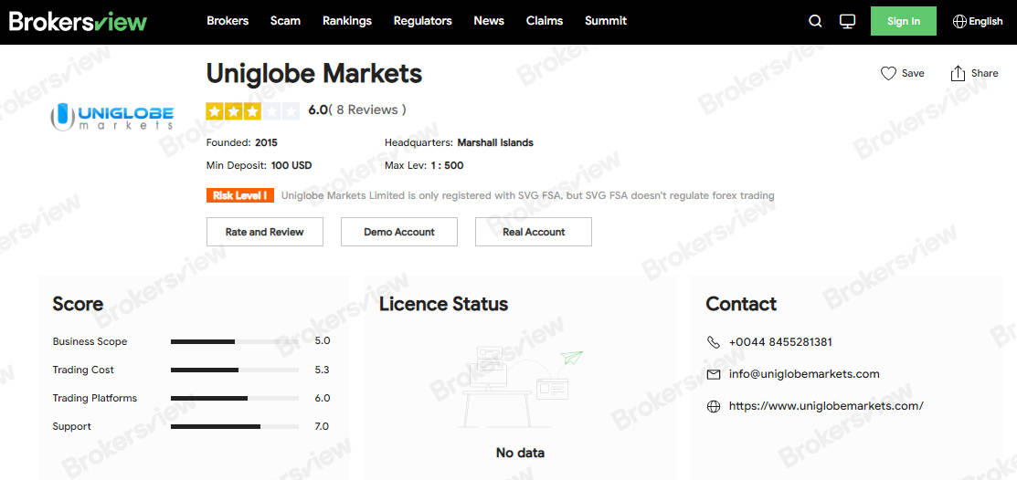The image size is (1017, 480).
Task: Click the Business Scope score bar
Action: (235, 341)
